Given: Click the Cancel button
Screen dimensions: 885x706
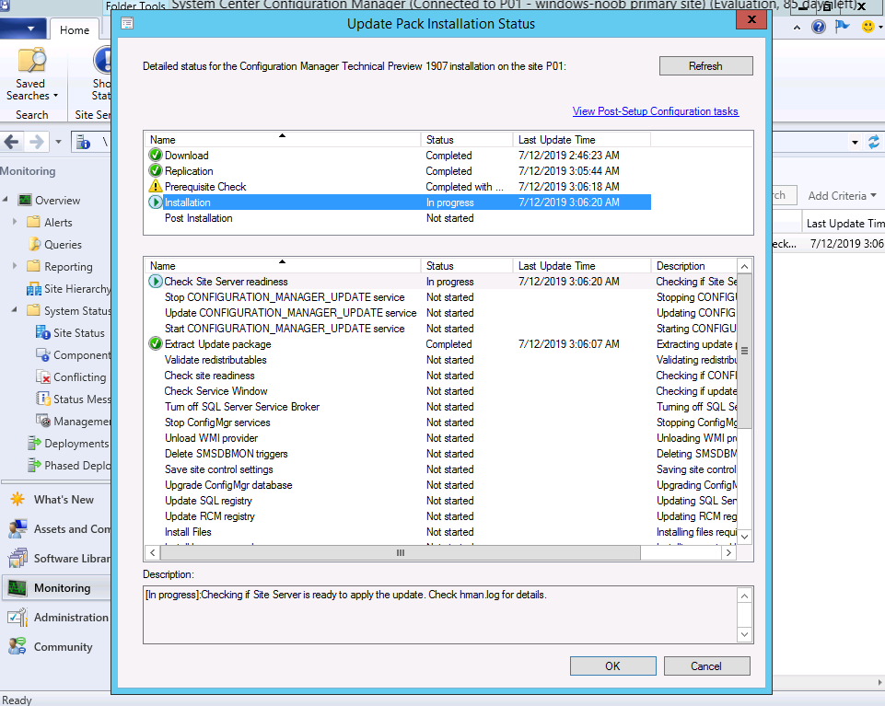Looking at the screenshot, I should point(706,665).
